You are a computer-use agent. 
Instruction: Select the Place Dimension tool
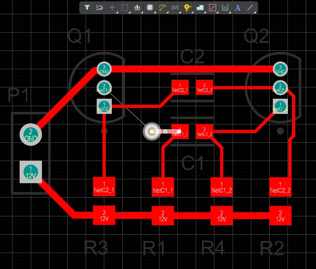(x=225, y=8)
